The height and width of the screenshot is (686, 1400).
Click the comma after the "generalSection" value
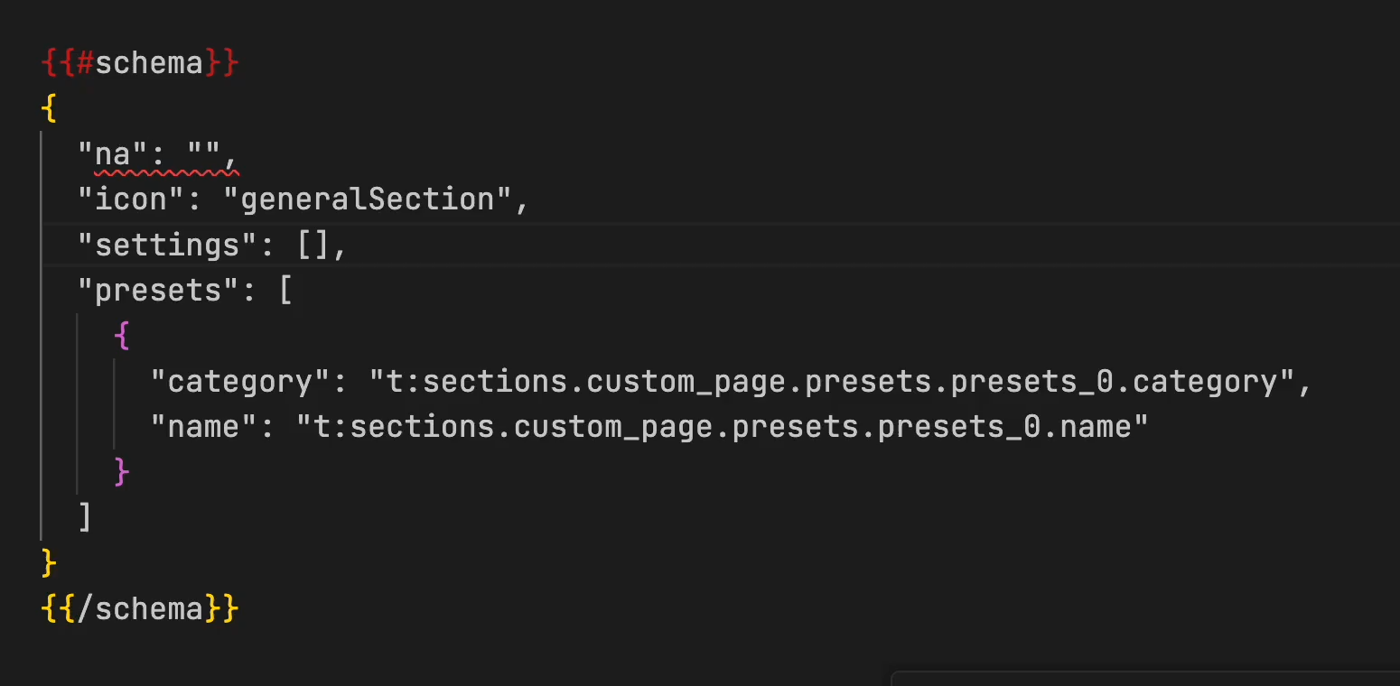[522, 199]
